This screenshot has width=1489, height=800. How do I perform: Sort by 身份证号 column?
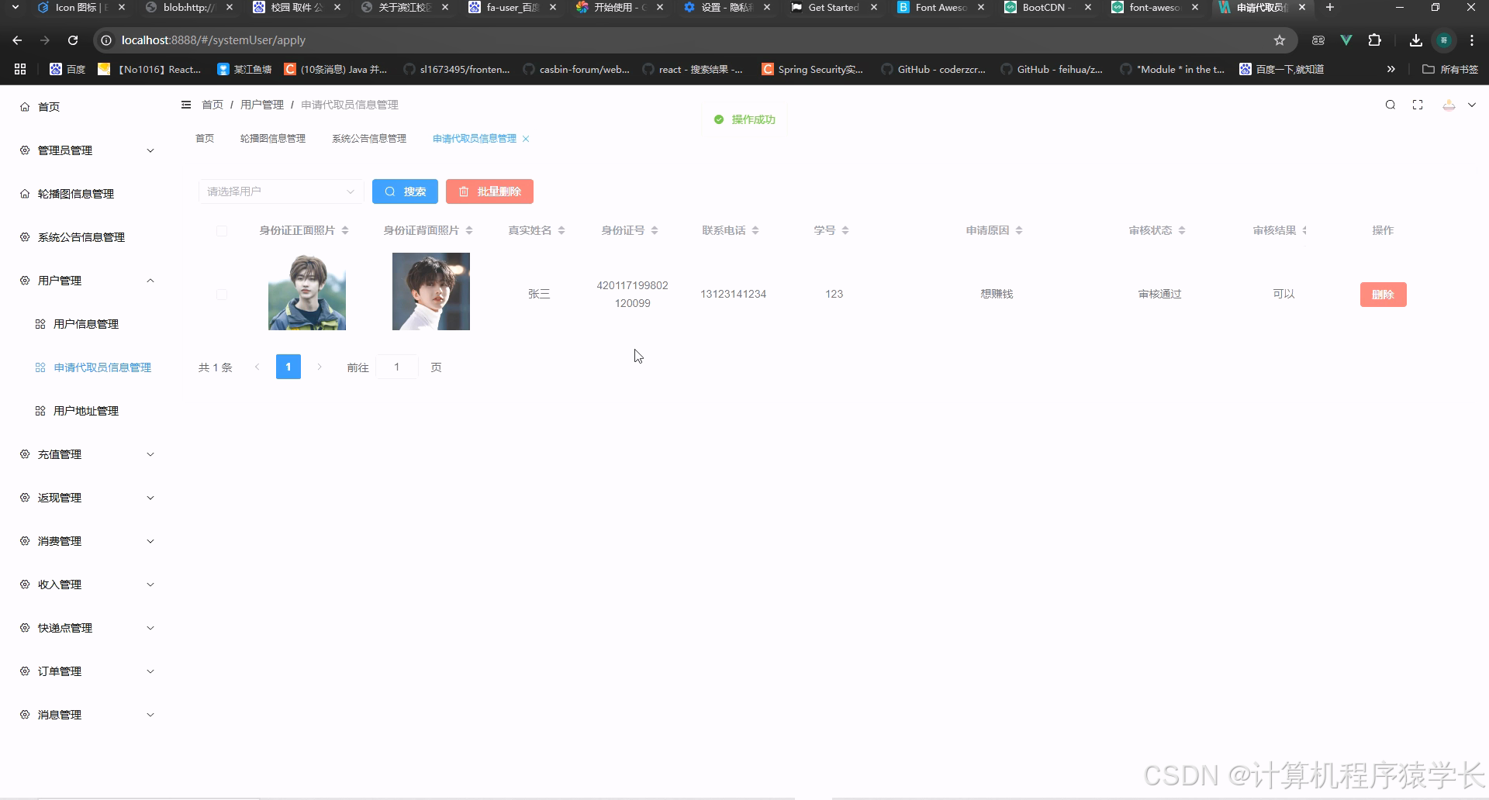click(655, 230)
